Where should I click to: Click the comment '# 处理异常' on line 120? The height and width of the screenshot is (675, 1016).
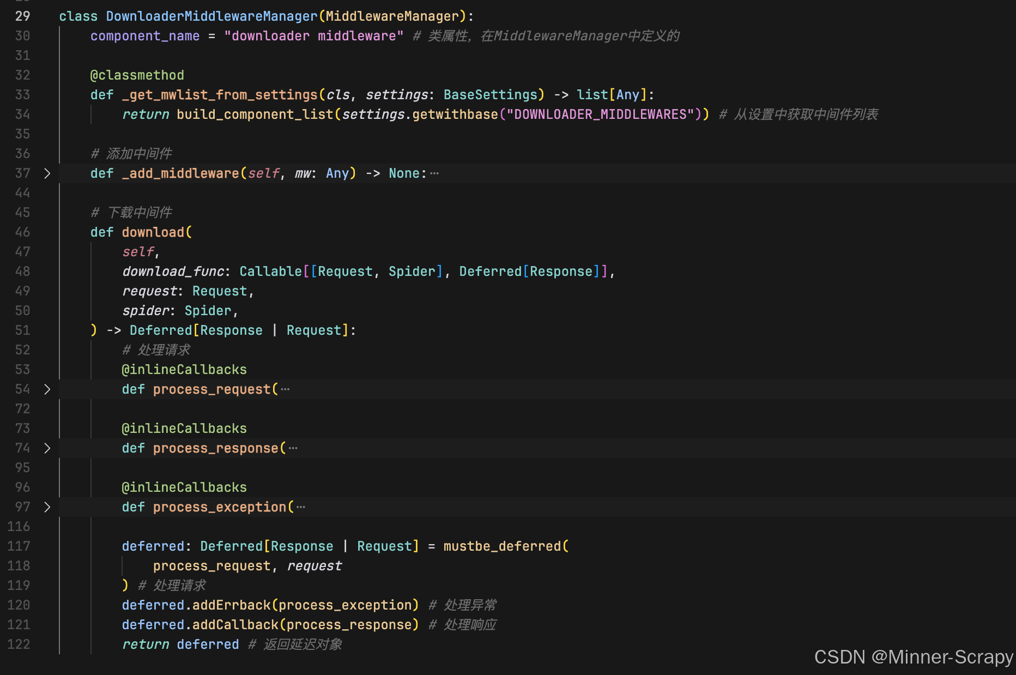click(463, 605)
